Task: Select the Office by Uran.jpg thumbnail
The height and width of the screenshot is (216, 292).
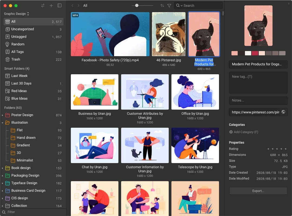Action: [x=195, y=92]
